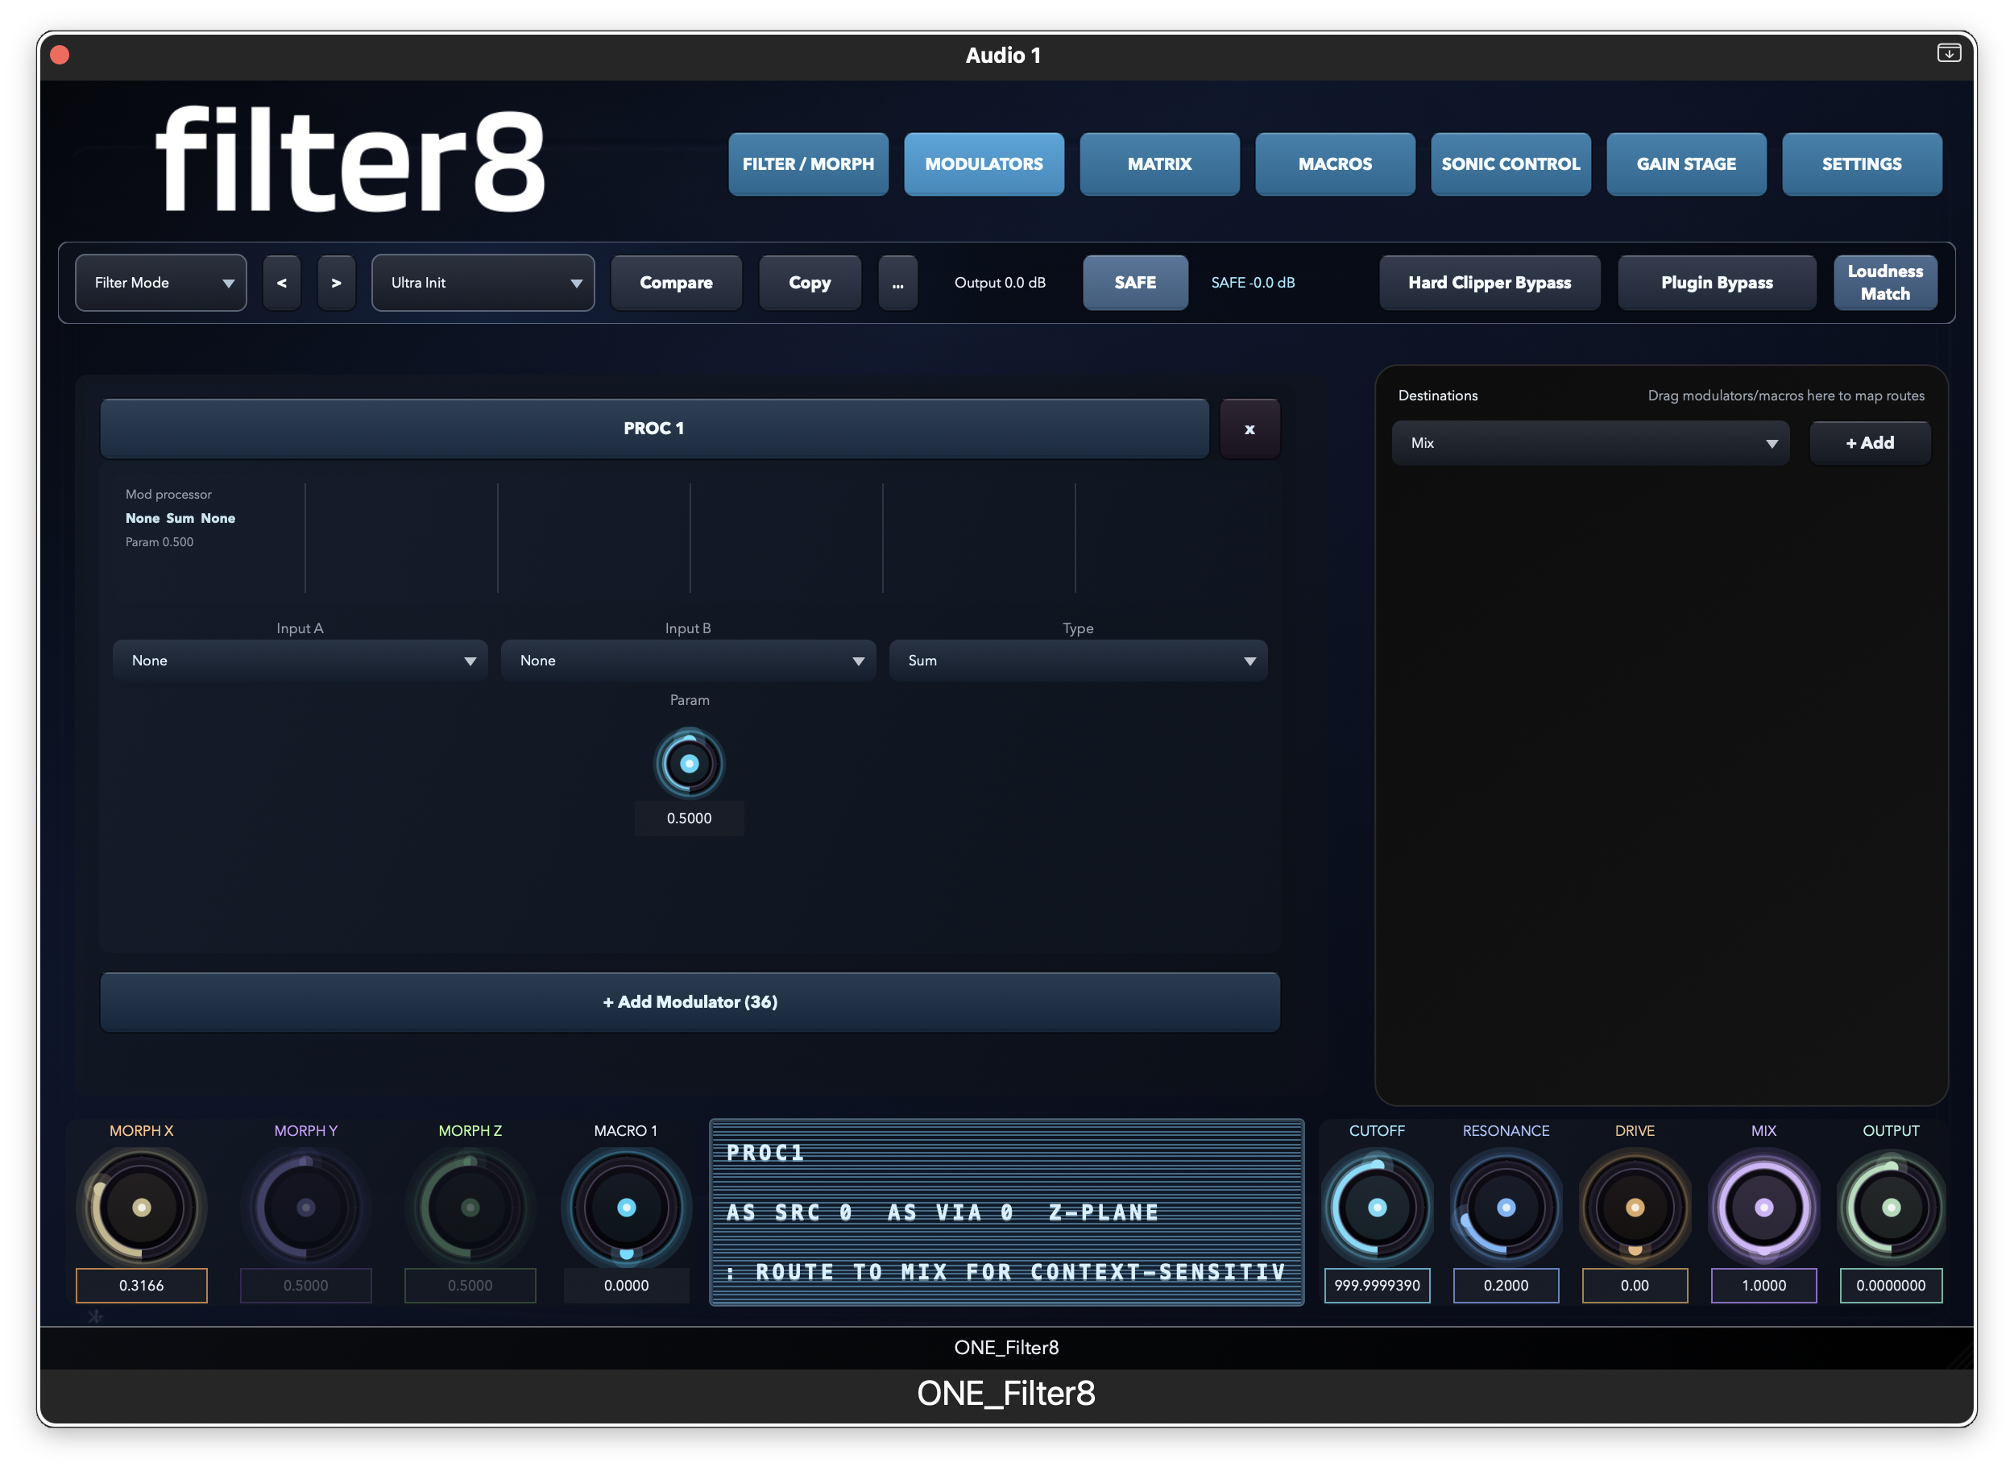2014x1471 pixels.
Task: Enable SAFE mode
Action: click(1135, 282)
